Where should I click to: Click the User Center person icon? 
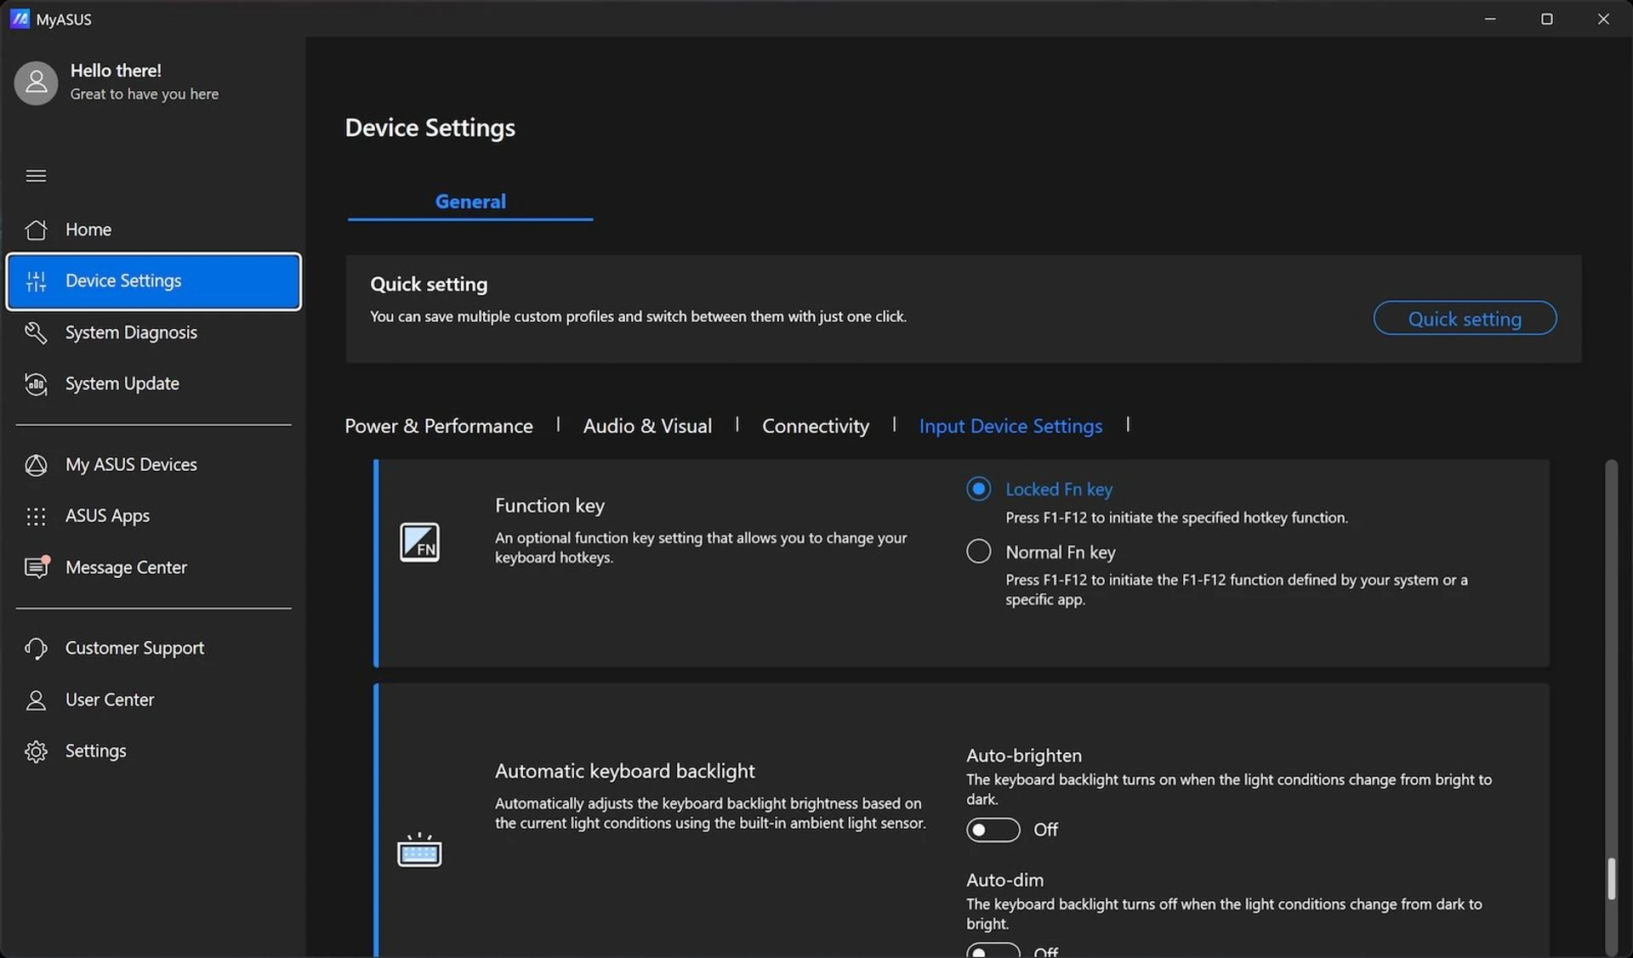click(36, 700)
